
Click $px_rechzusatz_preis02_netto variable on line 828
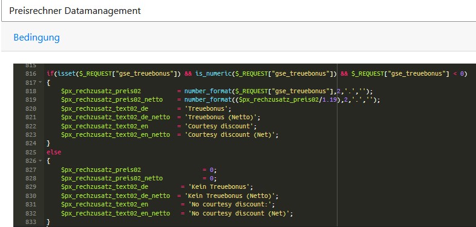click(x=112, y=179)
